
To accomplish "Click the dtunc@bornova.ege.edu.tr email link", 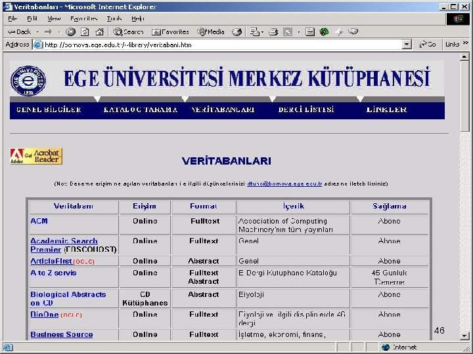I will pos(284,184).
